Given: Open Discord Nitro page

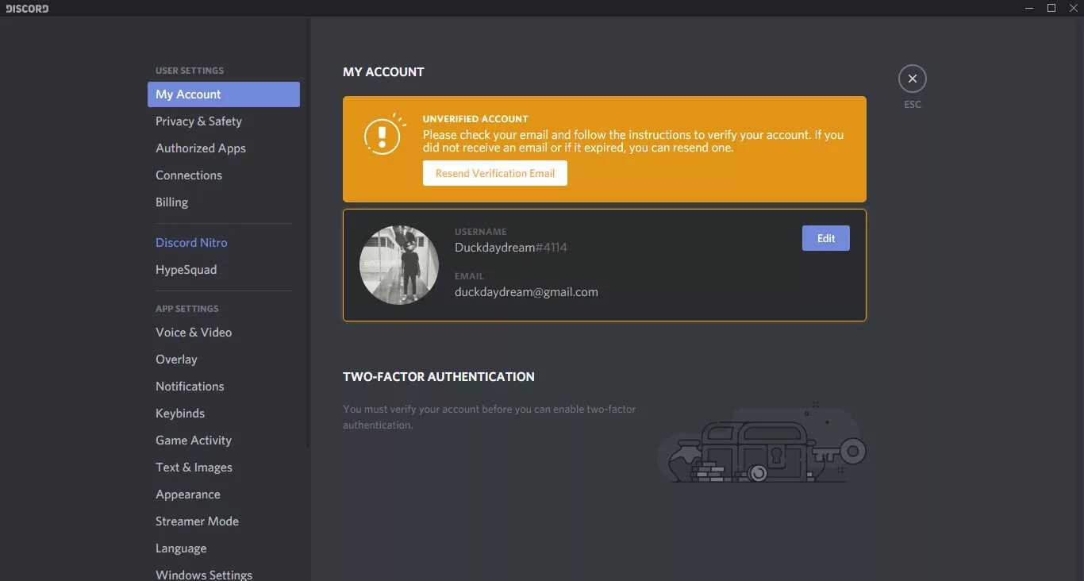Looking at the screenshot, I should (x=224, y=243).
